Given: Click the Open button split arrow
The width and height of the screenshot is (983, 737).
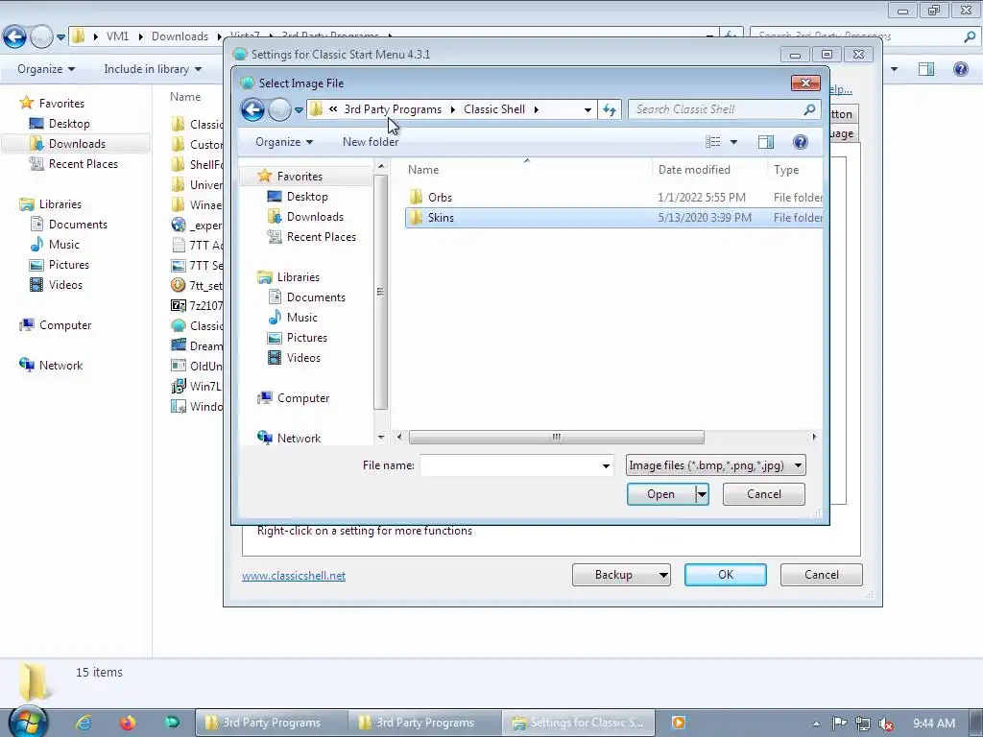Looking at the screenshot, I should point(702,494).
